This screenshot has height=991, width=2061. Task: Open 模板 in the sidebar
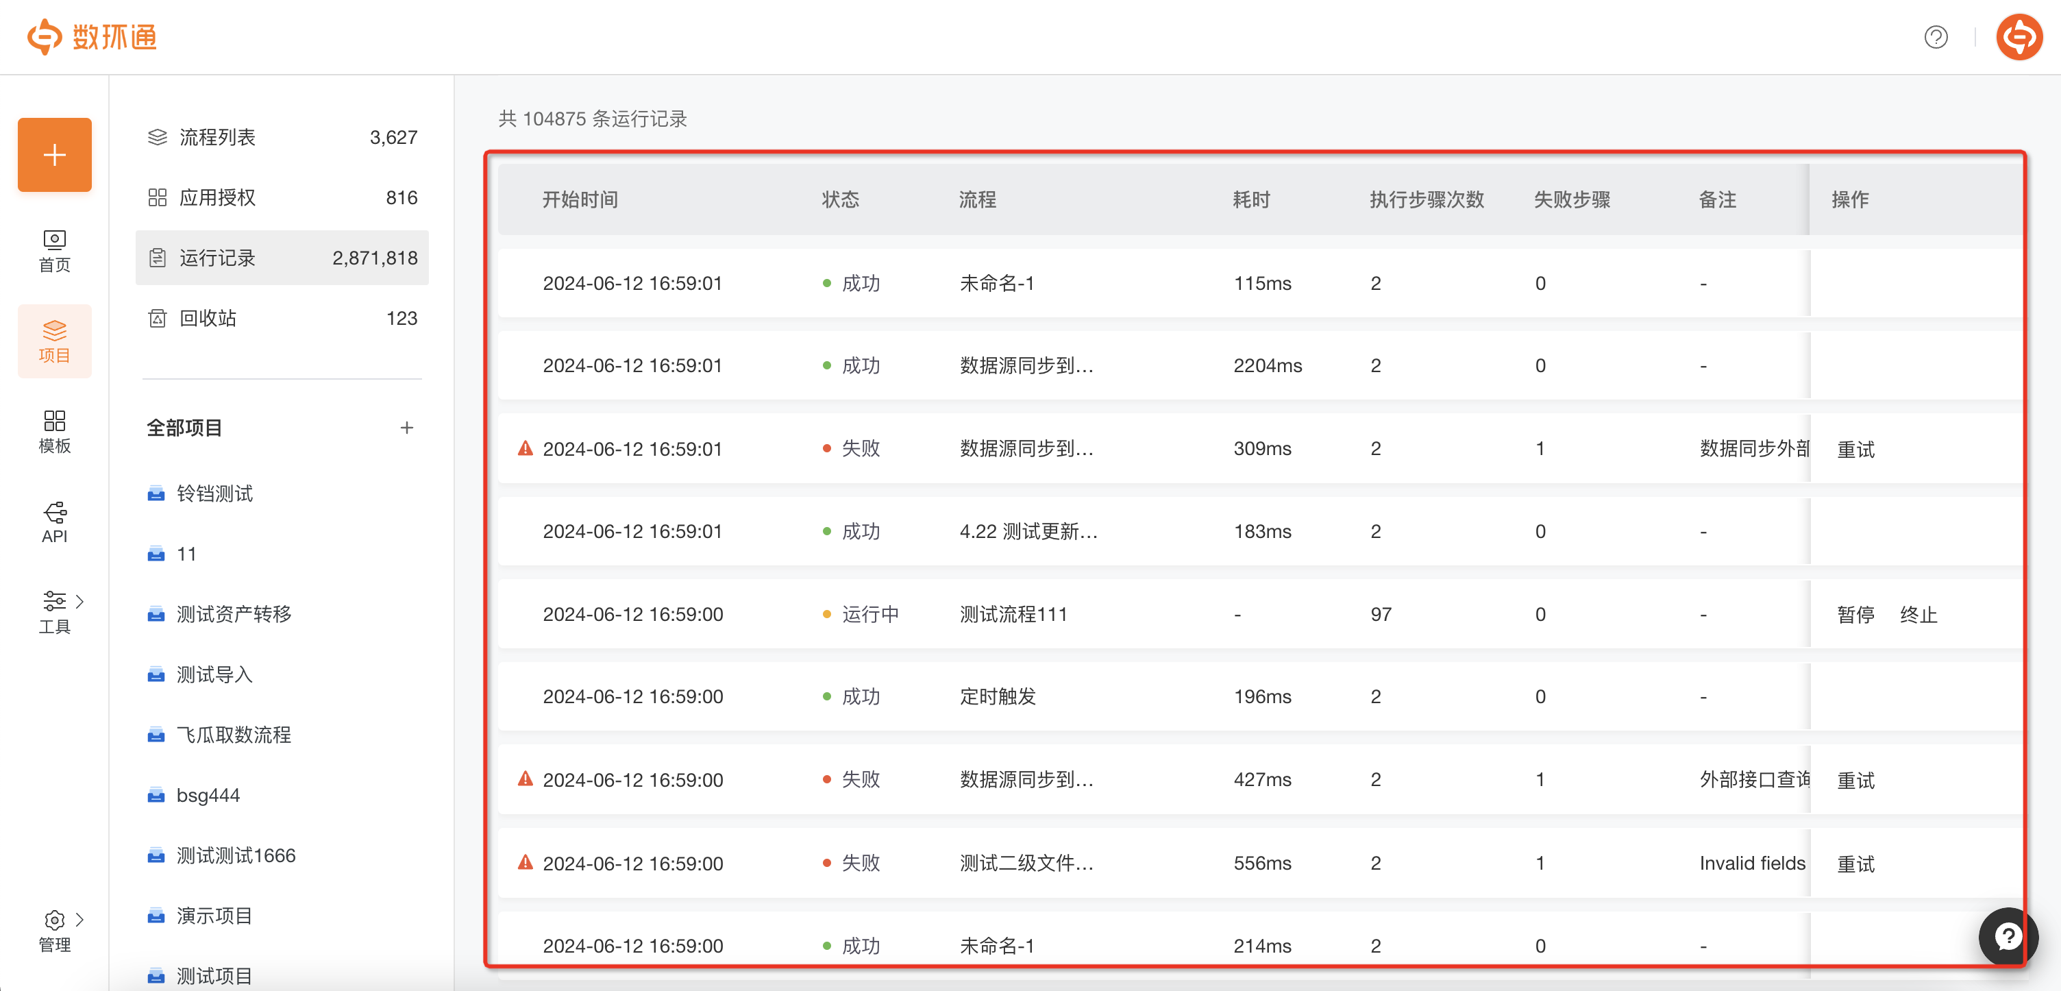(x=54, y=432)
